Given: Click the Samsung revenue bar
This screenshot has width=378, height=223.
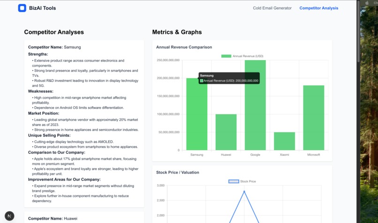Looking at the screenshot, I should coord(197,114).
